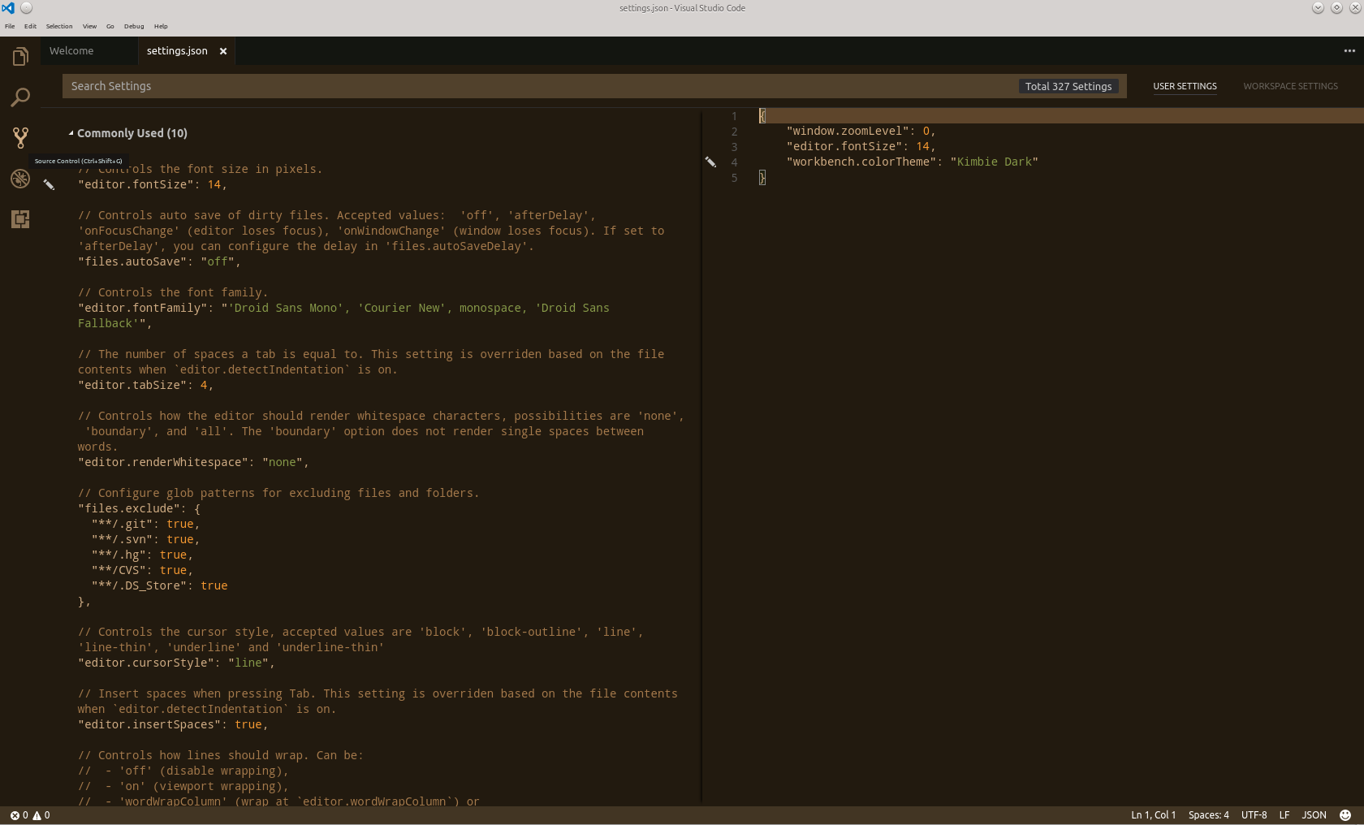The image size is (1364, 825).
Task: Open the Go menu
Action: tap(110, 26)
